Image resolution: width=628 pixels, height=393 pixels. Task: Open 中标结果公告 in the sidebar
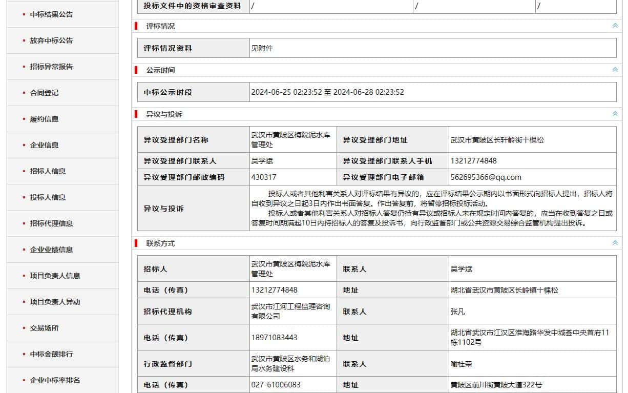pyautogui.click(x=51, y=14)
